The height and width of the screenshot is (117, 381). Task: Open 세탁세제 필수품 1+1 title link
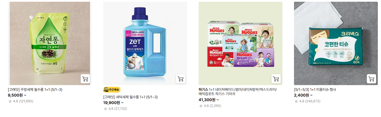point(130,97)
